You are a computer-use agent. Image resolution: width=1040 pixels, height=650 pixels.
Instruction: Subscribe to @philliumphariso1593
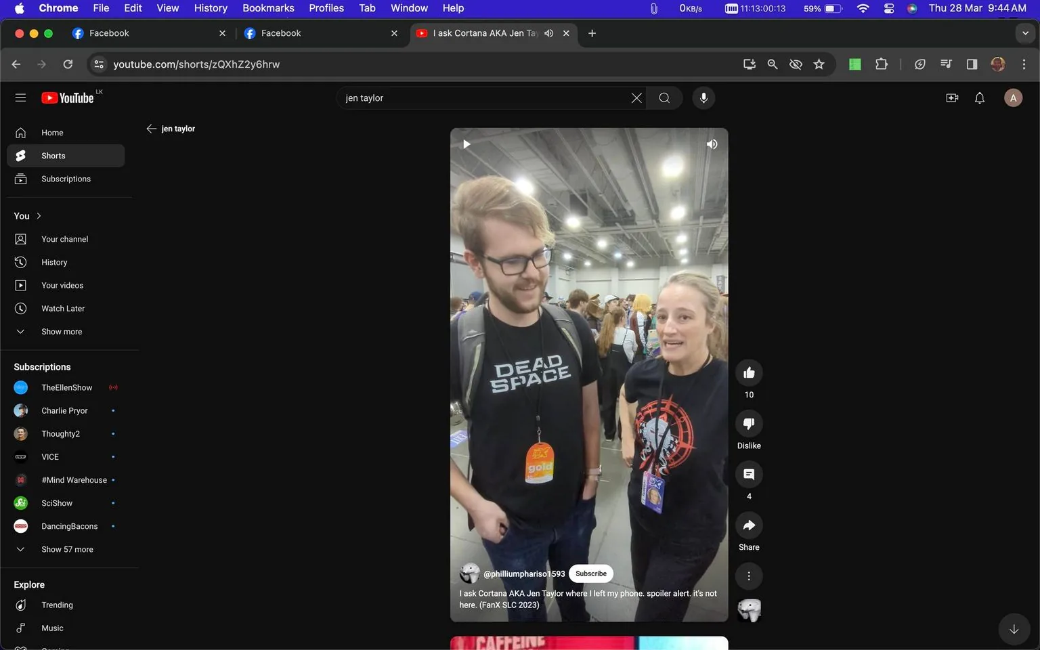590,573
